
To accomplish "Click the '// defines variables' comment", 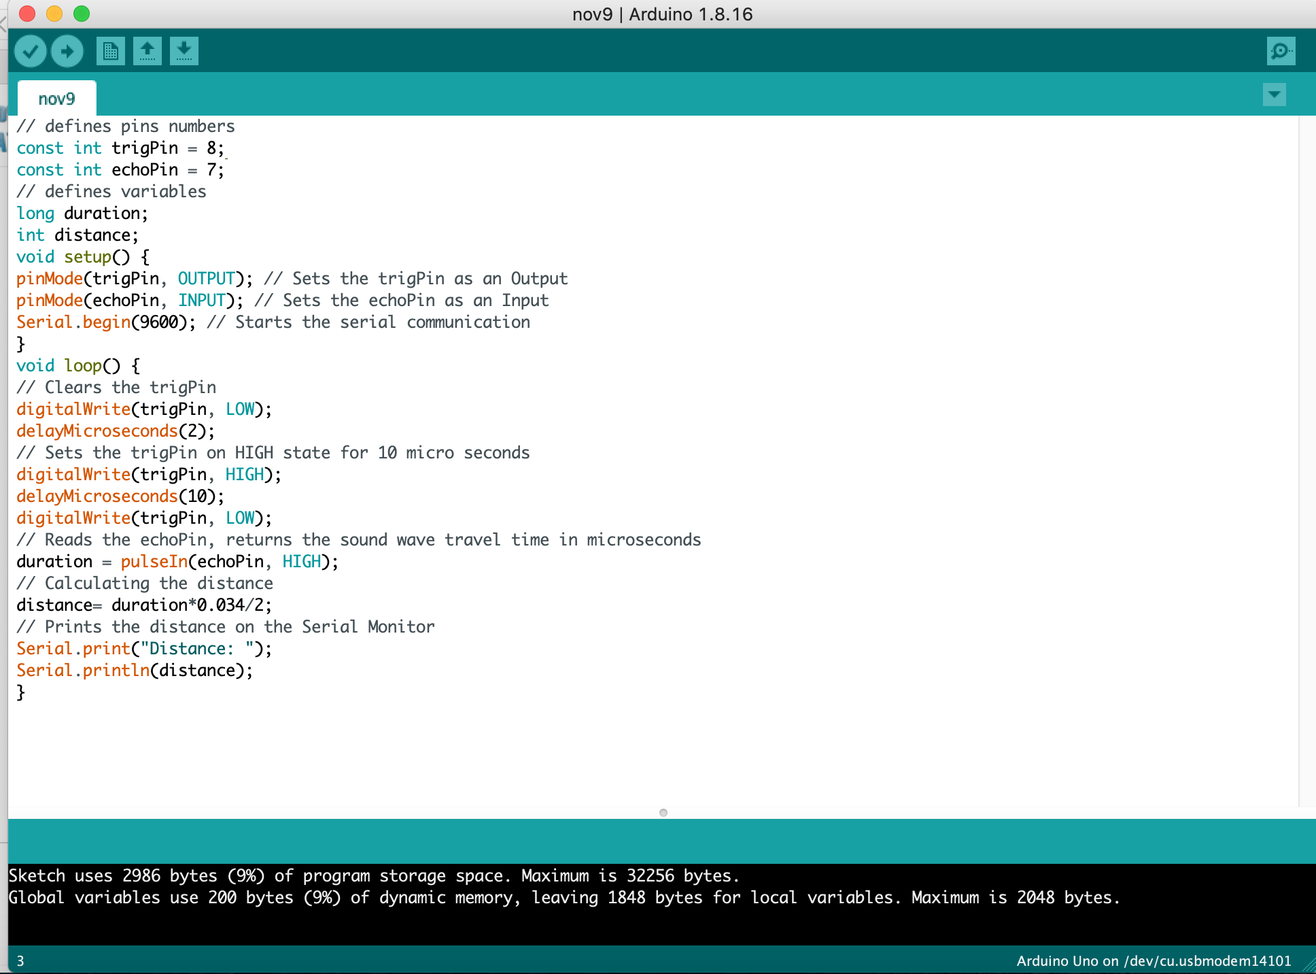I will coord(111,192).
